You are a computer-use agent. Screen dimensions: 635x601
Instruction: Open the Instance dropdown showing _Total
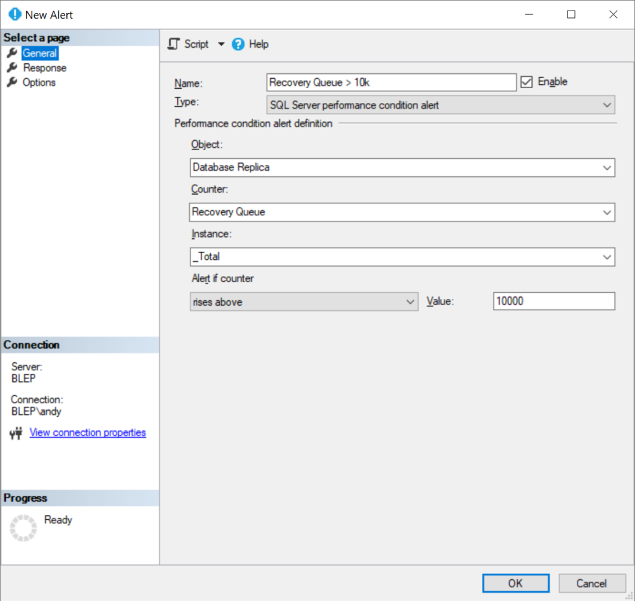click(606, 256)
